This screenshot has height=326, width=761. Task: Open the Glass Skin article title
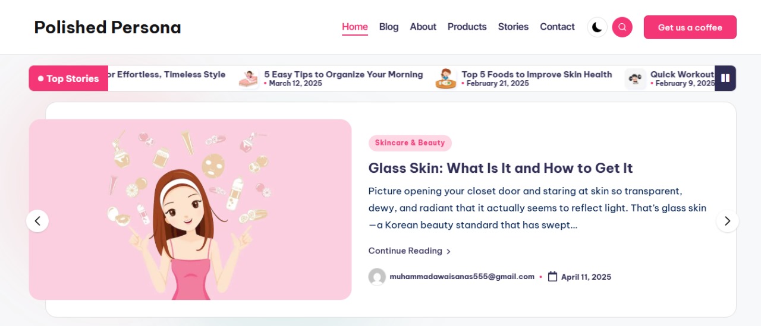[500, 168]
